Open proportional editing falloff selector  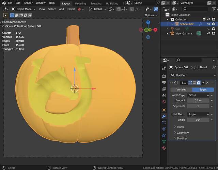[137, 9]
